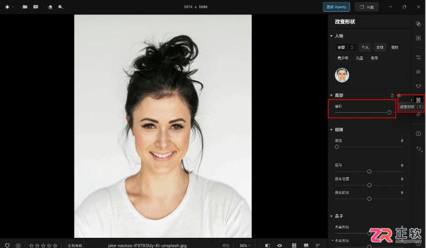Toggle the eye preview icon in bottom bar

(x=279, y=245)
